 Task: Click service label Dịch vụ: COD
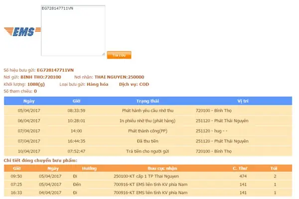(134, 84)
